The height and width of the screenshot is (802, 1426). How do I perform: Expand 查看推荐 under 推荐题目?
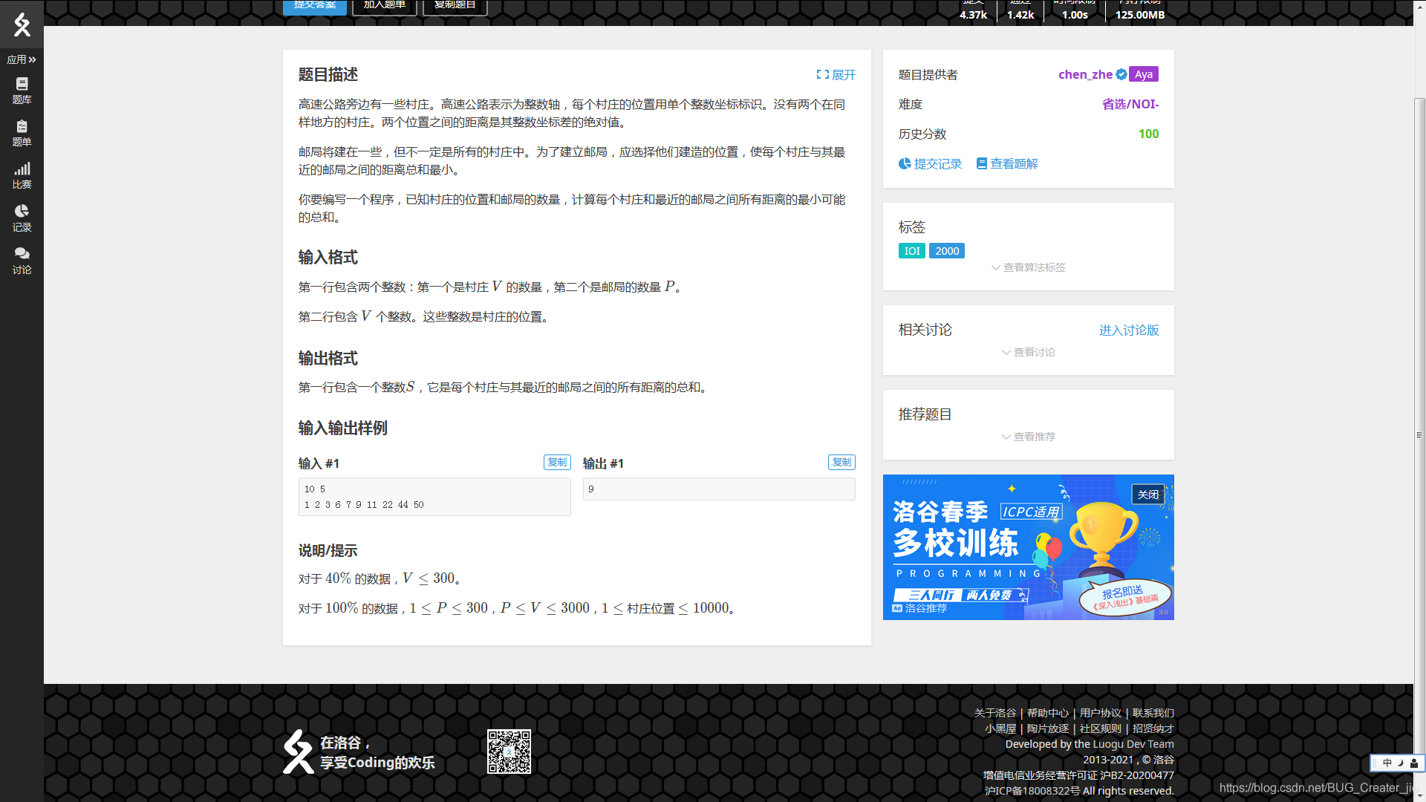click(x=1028, y=437)
